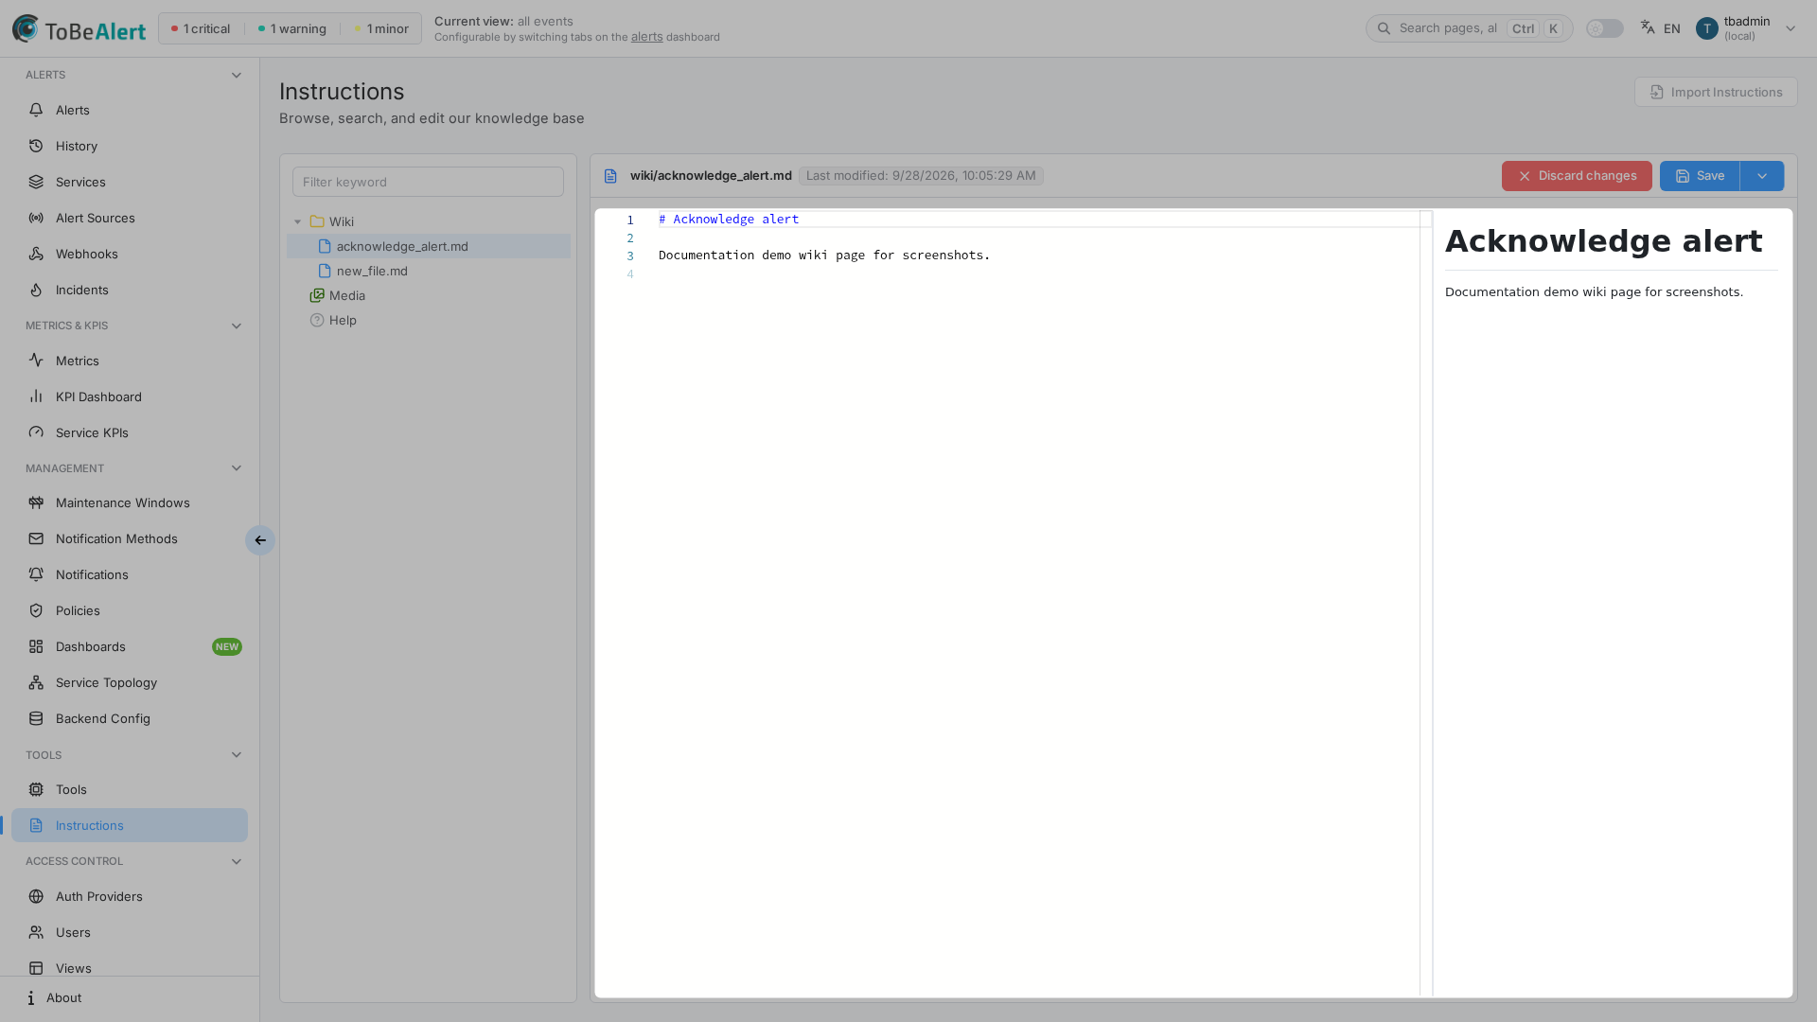The width and height of the screenshot is (1817, 1022).
Task: Click the Auth Providers globe icon
Action: (x=36, y=896)
